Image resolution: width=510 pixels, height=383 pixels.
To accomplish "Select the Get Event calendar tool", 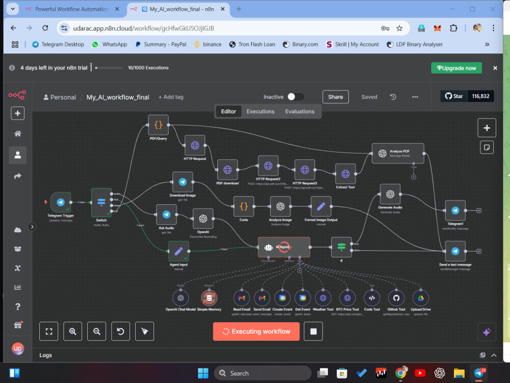I will pyautogui.click(x=303, y=298).
